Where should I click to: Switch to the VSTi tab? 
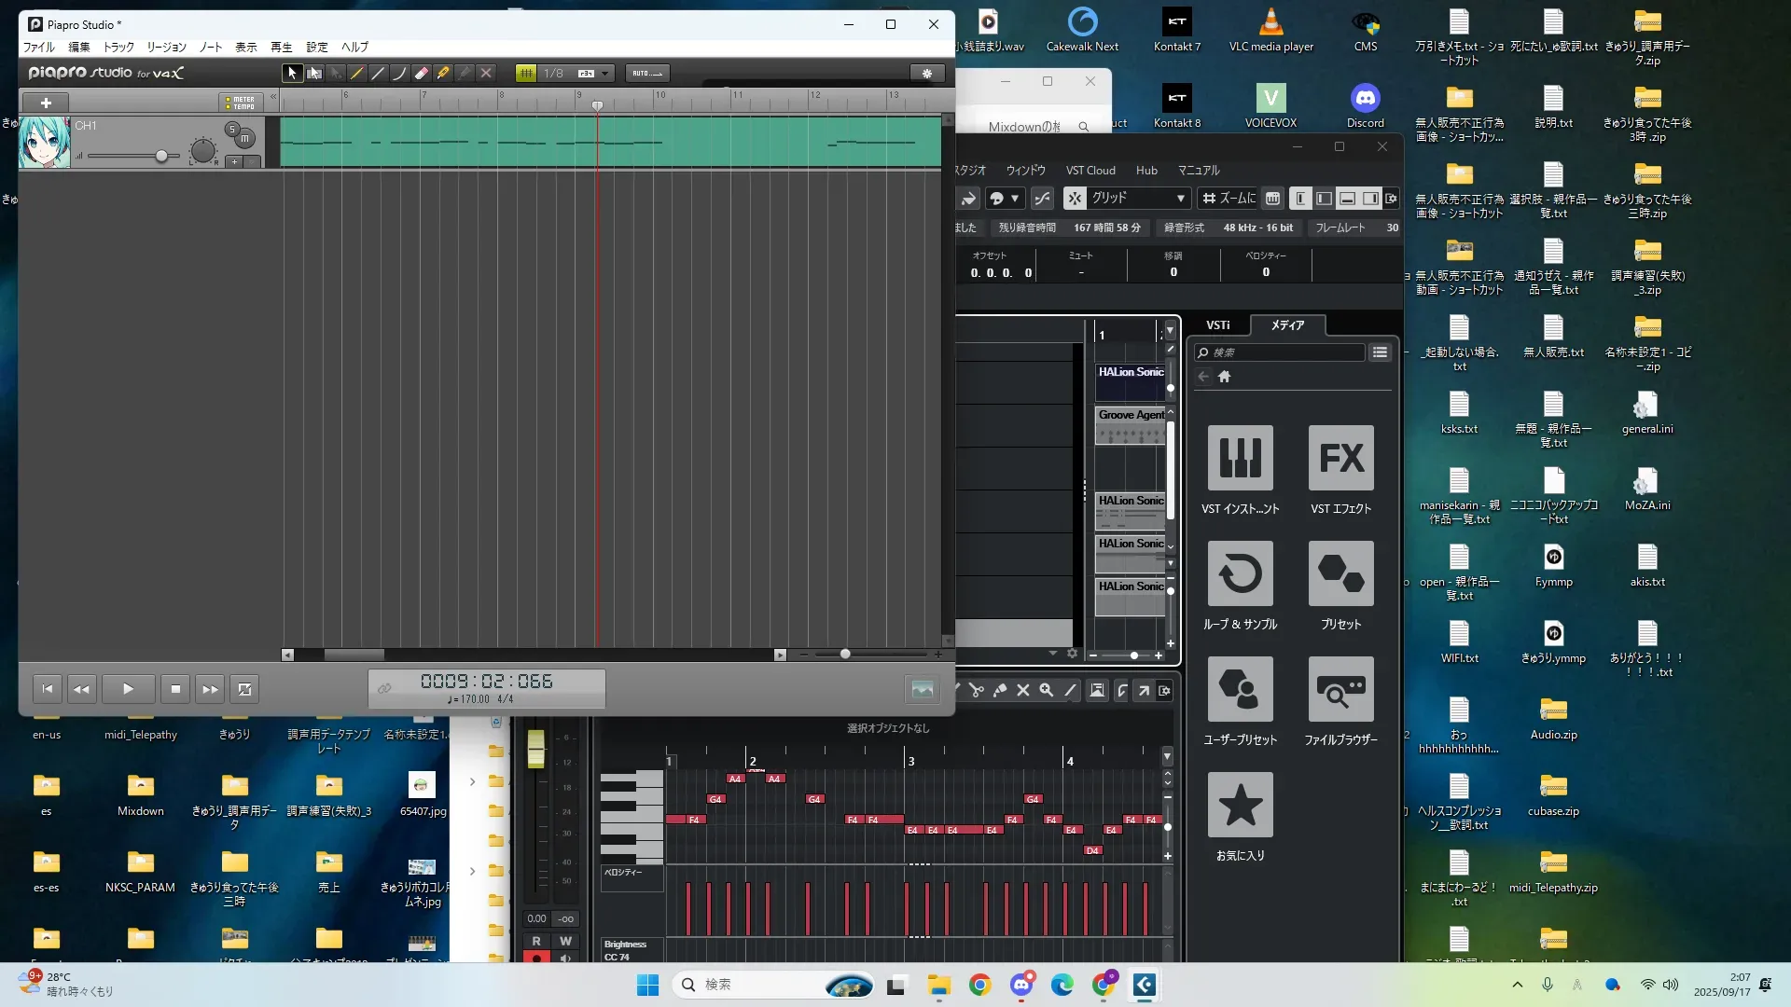tap(1217, 324)
